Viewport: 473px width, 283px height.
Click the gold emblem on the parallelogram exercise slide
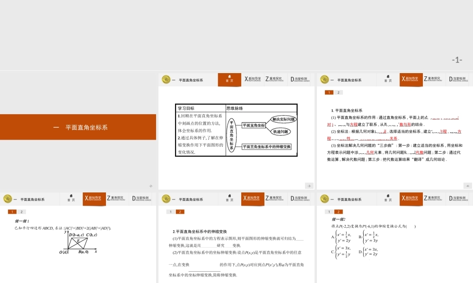pos(8,199)
